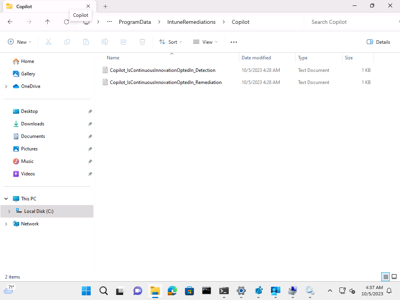The width and height of the screenshot is (400, 300).
Task: Switch to large thumbnails view button
Action: (394, 277)
